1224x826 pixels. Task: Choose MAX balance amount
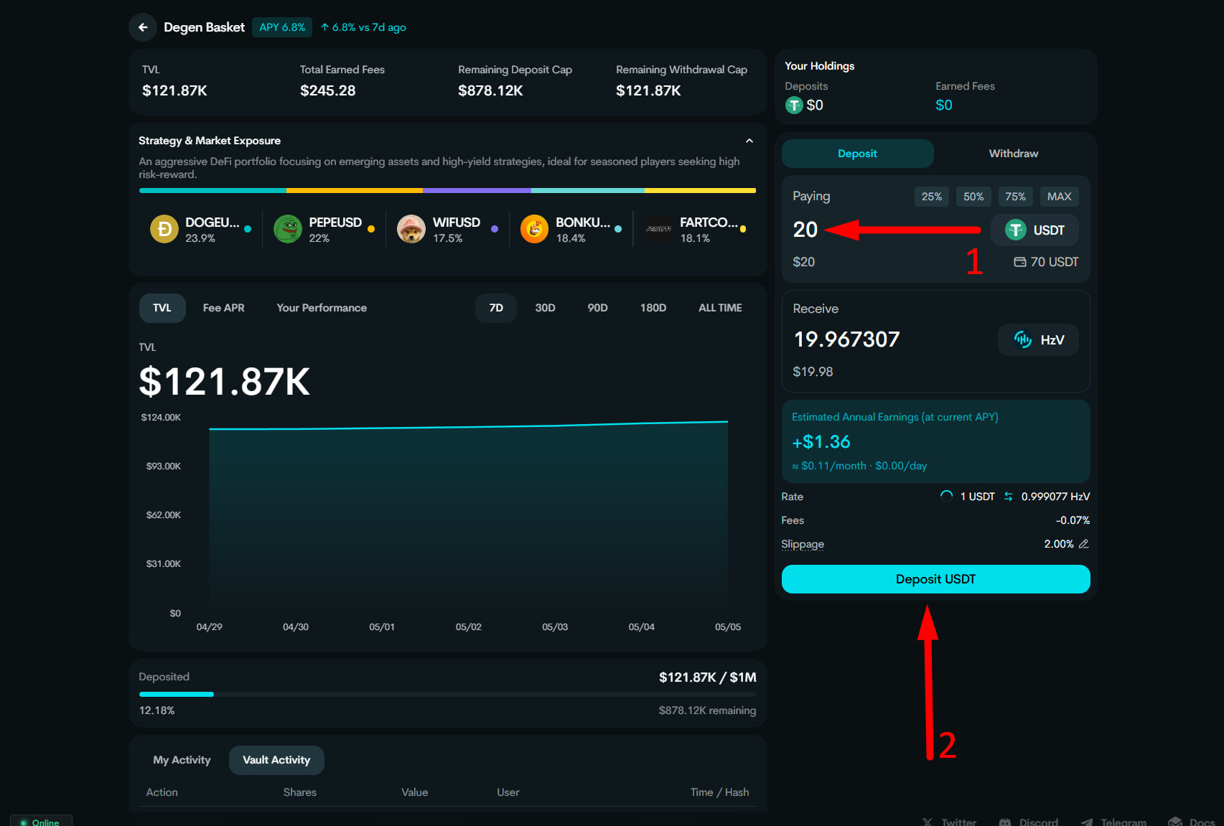click(1059, 197)
